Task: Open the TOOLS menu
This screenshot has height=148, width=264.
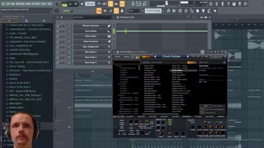Action: (x=44, y=4)
